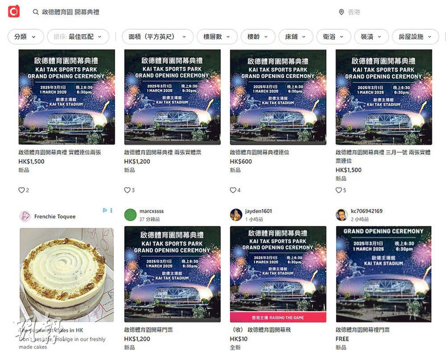Image resolution: width=448 pixels, height=351 pixels.
Task: Expand the 面積（平方英尺）filter dropdown
Action: [157, 36]
